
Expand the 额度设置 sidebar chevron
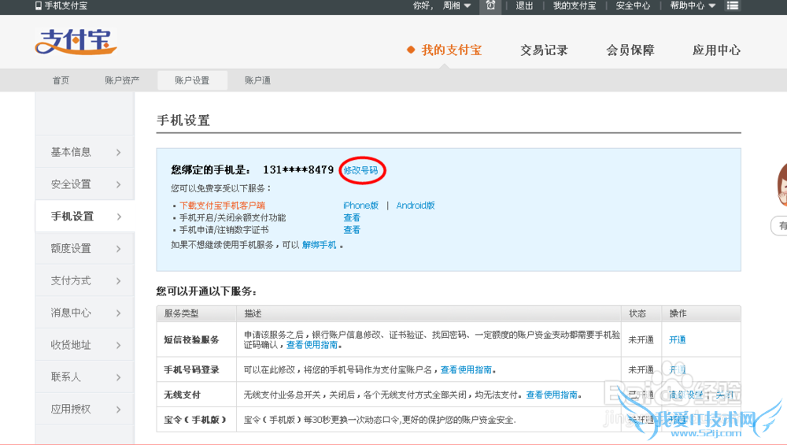[118, 249]
